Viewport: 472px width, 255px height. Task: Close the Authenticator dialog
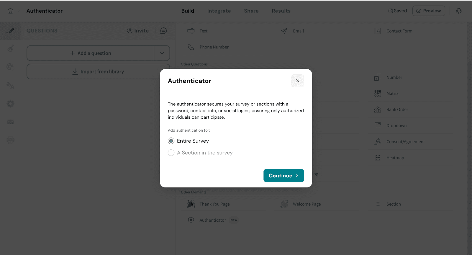pos(297,81)
